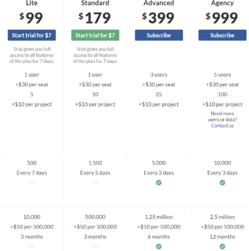
Task: Click green checkmark under Agency Every 3 days
Action: click(222, 182)
